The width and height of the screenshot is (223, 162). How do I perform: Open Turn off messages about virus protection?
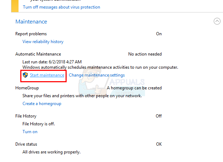(x=61, y=7)
